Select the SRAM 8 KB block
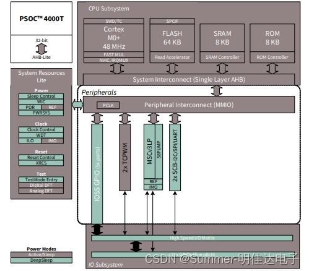Image resolution: width=309 pixels, height=271 pixels. [x=222, y=38]
